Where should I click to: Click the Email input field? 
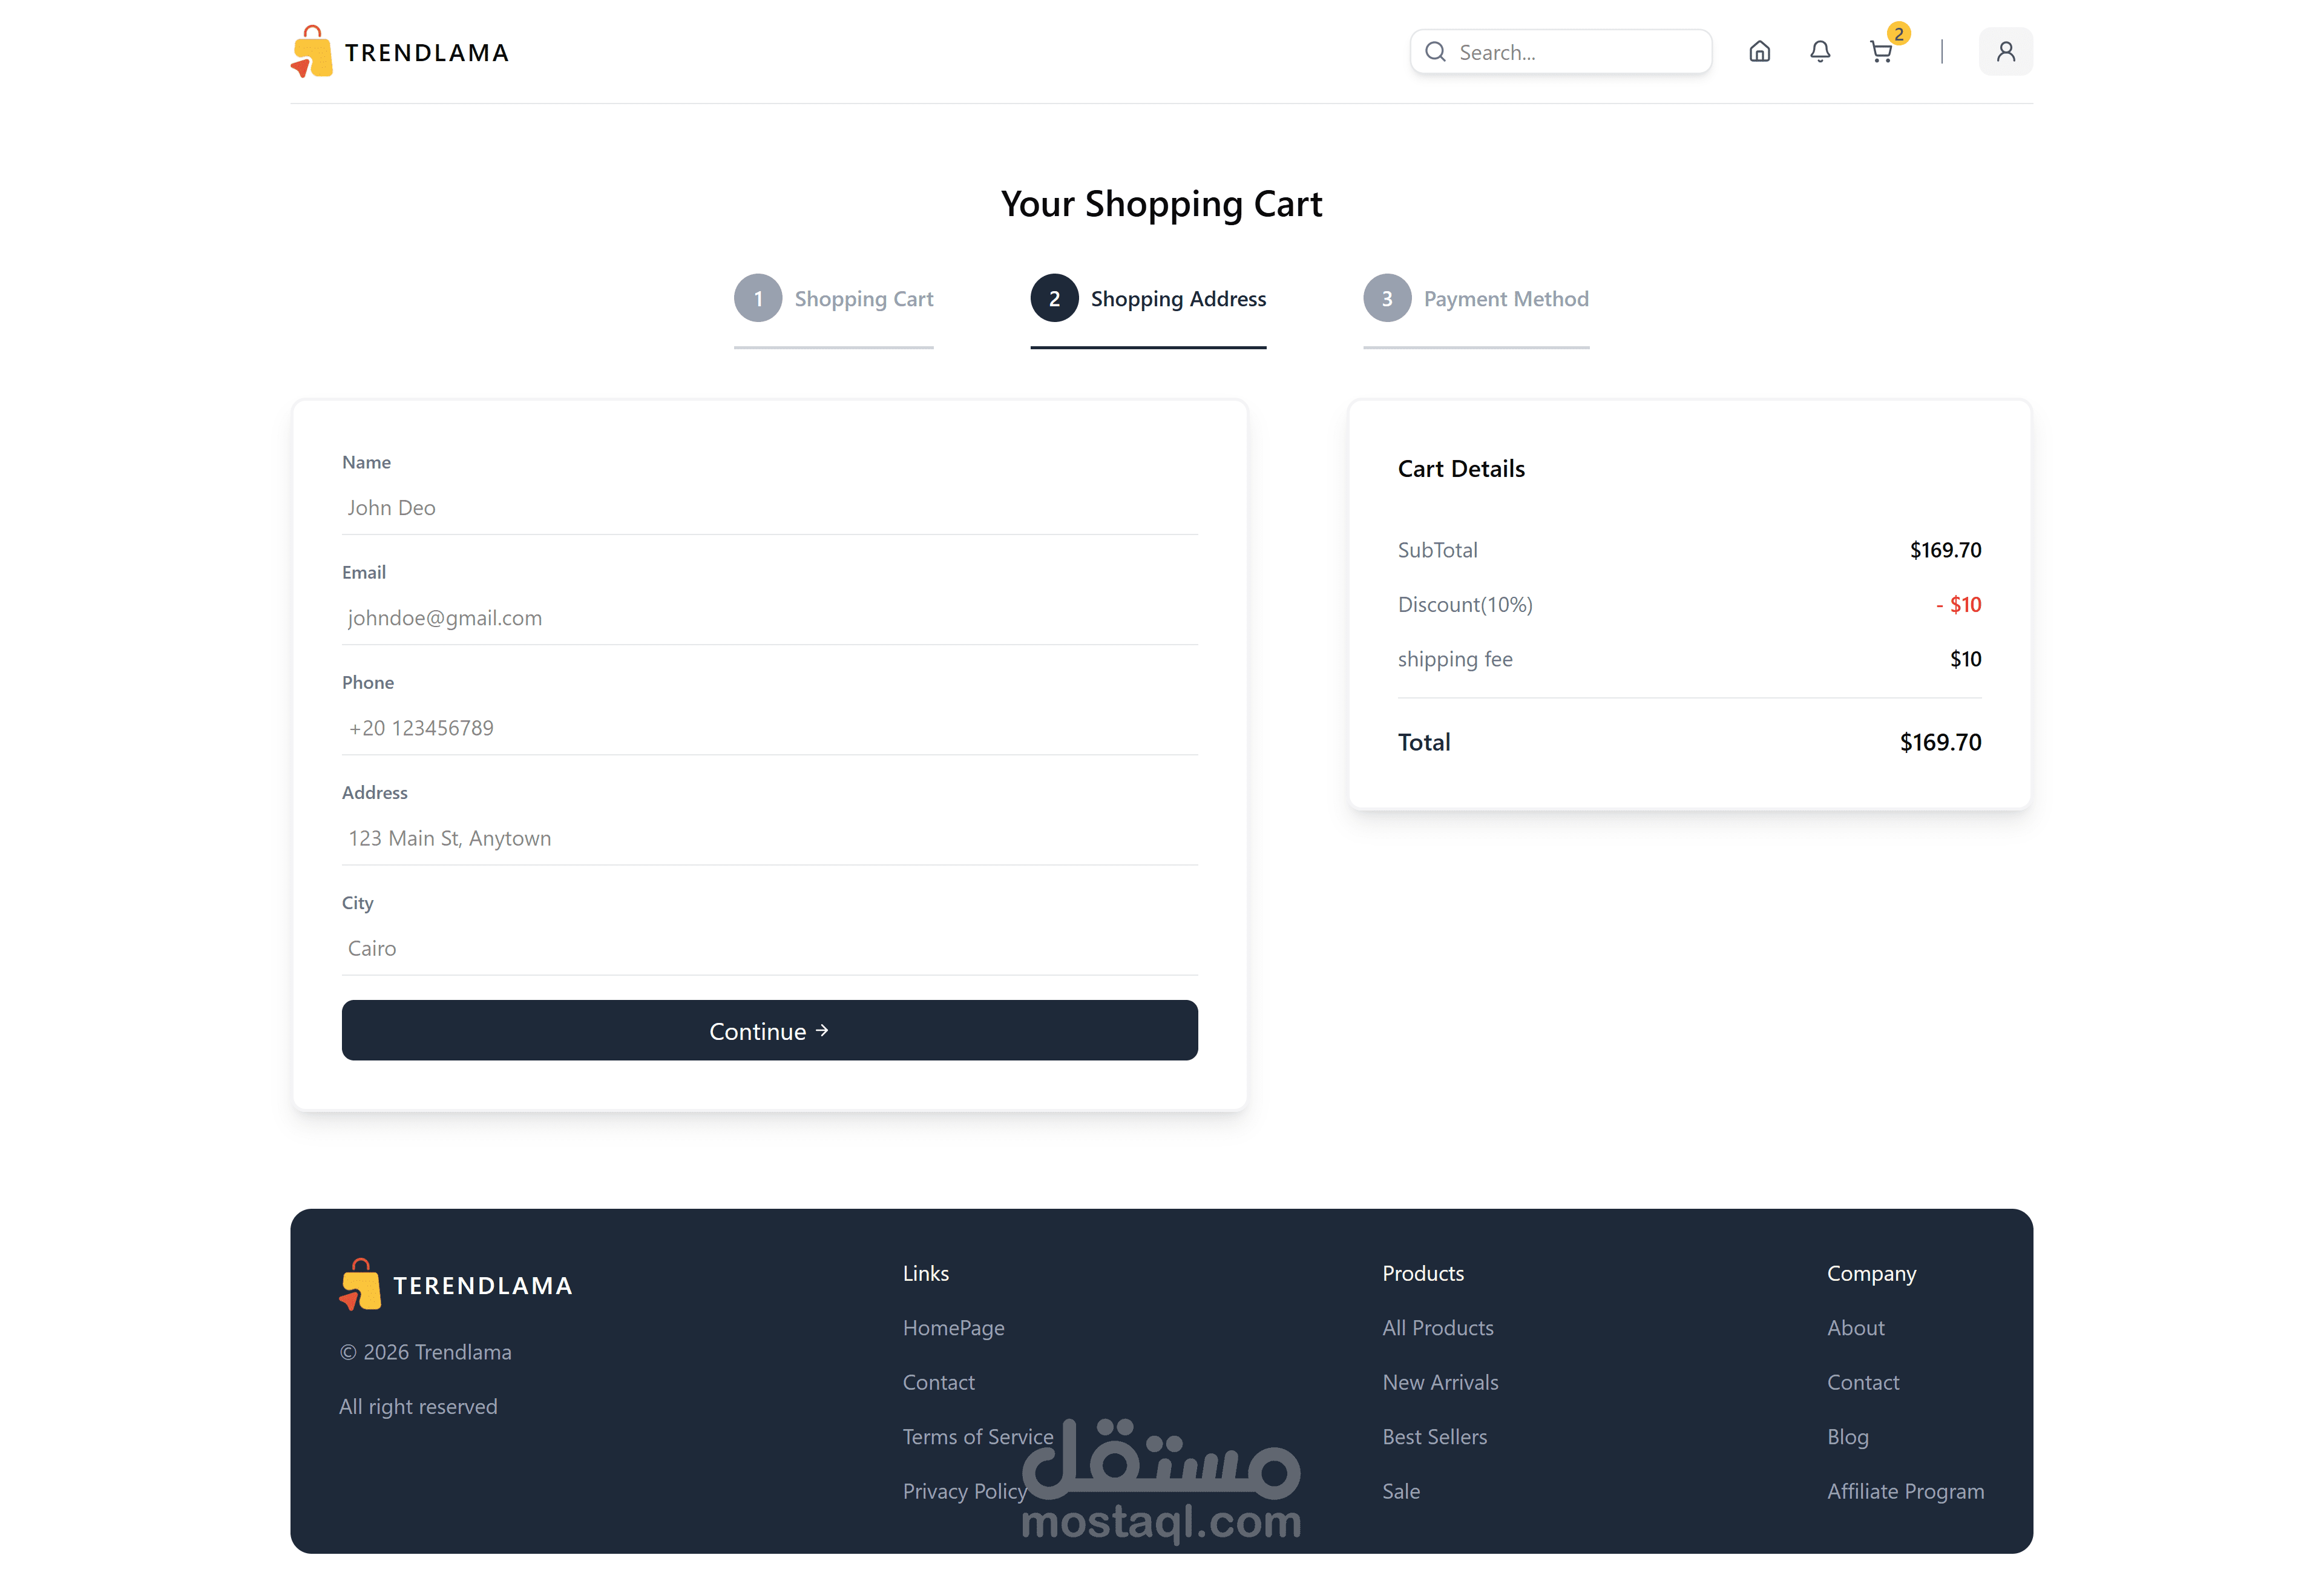click(769, 618)
